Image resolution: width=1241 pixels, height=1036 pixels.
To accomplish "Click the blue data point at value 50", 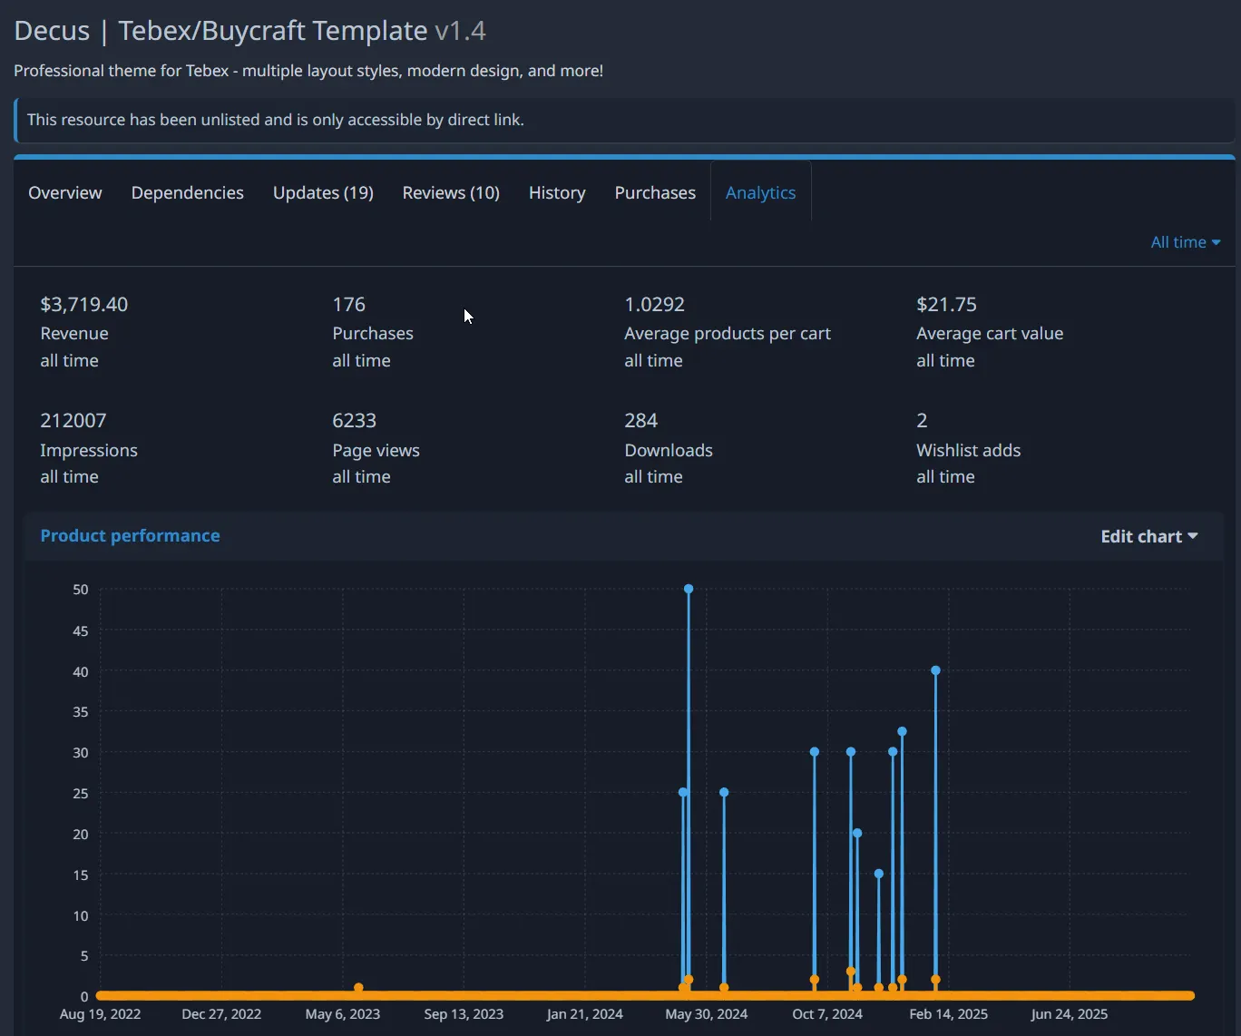I will [689, 589].
